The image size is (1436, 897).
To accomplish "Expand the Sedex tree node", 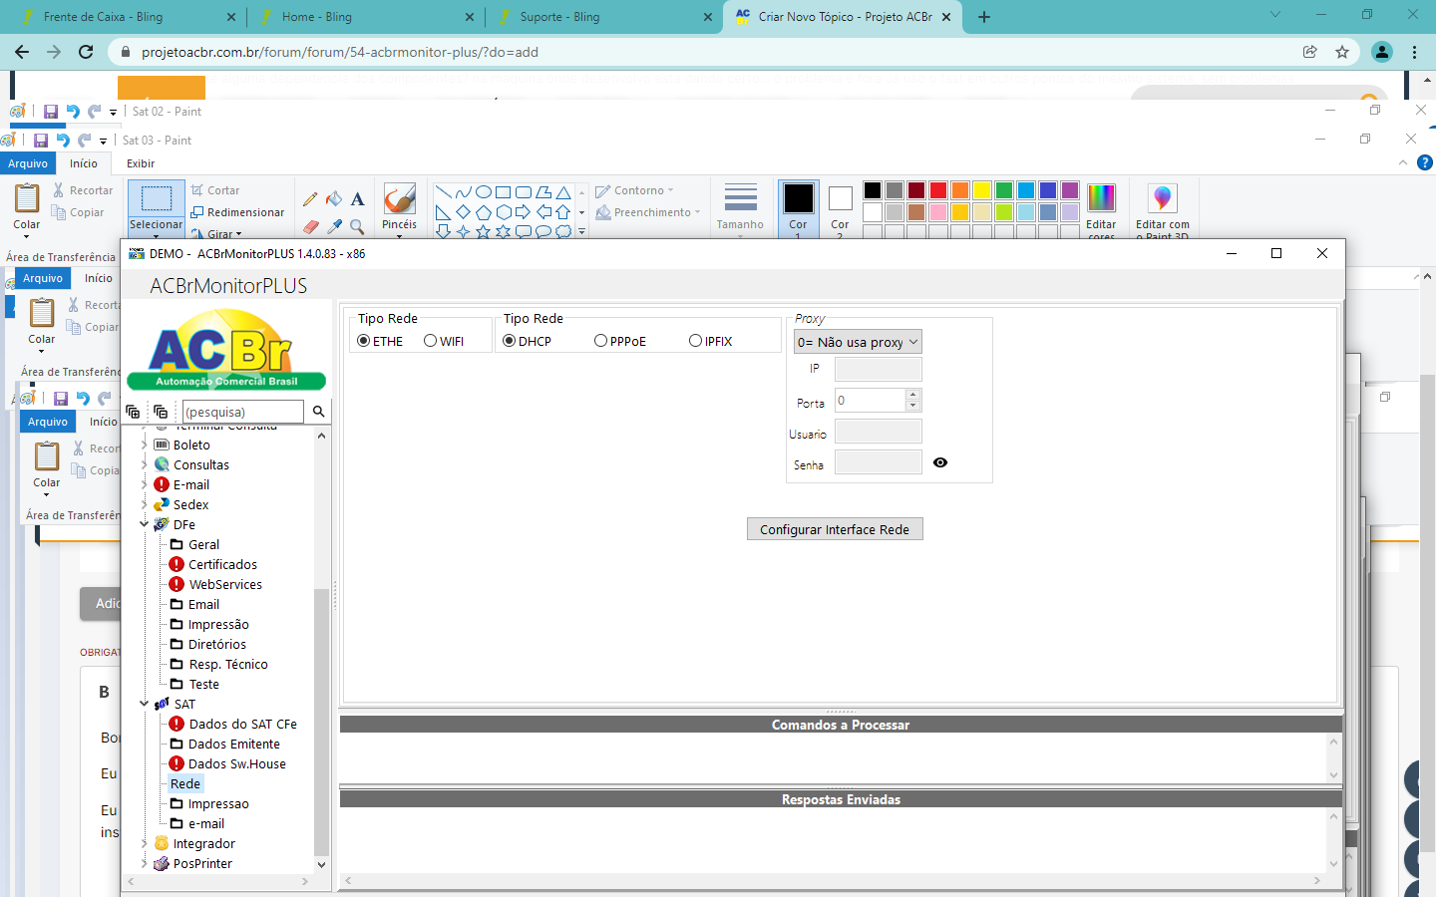I will 145,504.
